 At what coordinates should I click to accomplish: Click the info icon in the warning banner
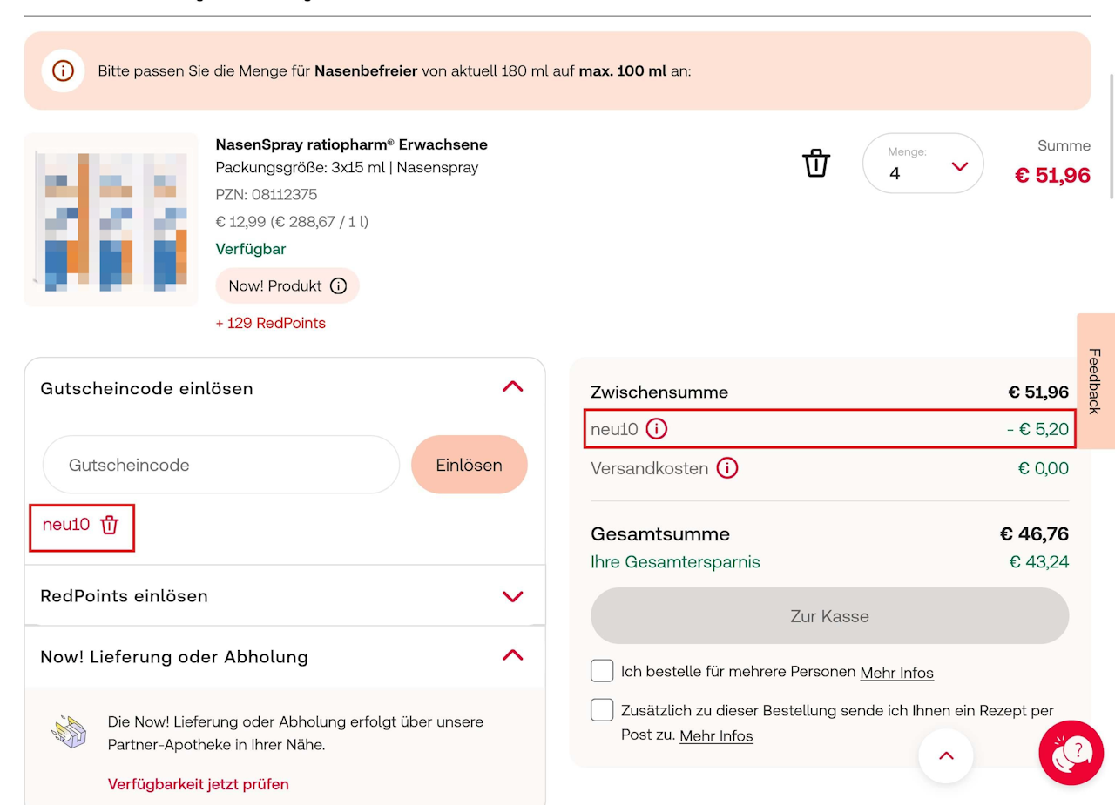click(63, 70)
